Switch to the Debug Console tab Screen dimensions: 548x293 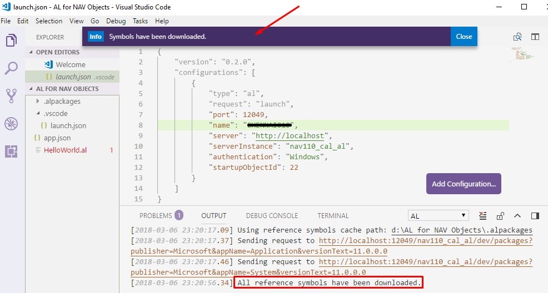[272, 215]
